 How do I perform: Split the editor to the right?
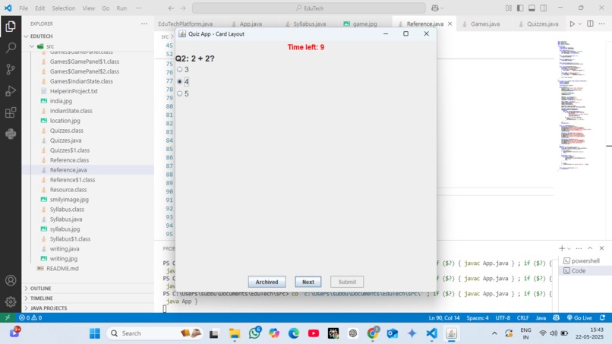[590, 24]
